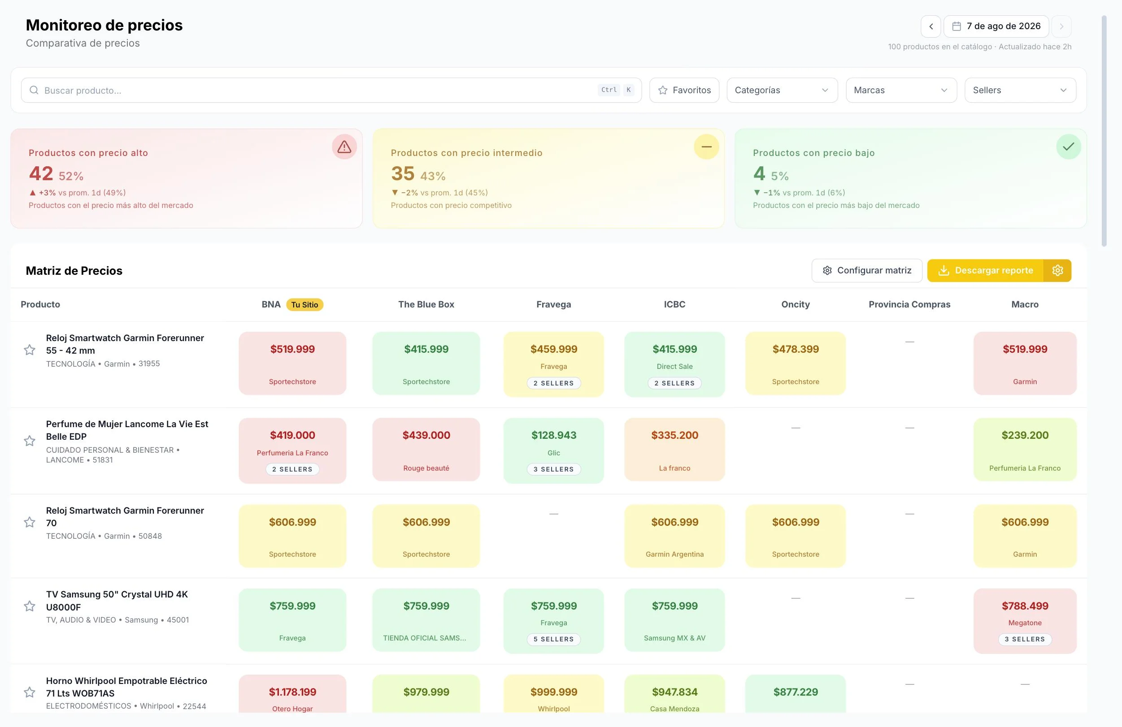The image size is (1122, 727).
Task: Expand the Categorías dropdown
Action: pos(782,90)
